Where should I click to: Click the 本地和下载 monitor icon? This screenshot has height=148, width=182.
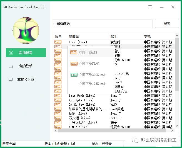[x=11, y=80]
